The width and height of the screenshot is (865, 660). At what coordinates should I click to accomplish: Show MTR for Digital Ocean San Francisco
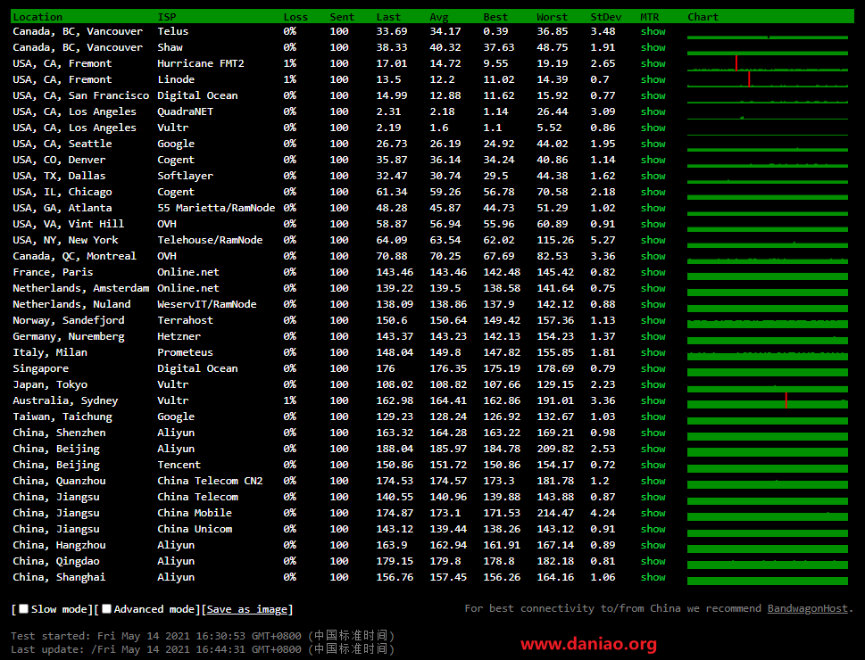[653, 95]
